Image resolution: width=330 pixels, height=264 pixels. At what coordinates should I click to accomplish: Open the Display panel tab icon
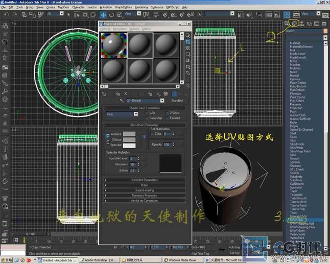[317, 23]
